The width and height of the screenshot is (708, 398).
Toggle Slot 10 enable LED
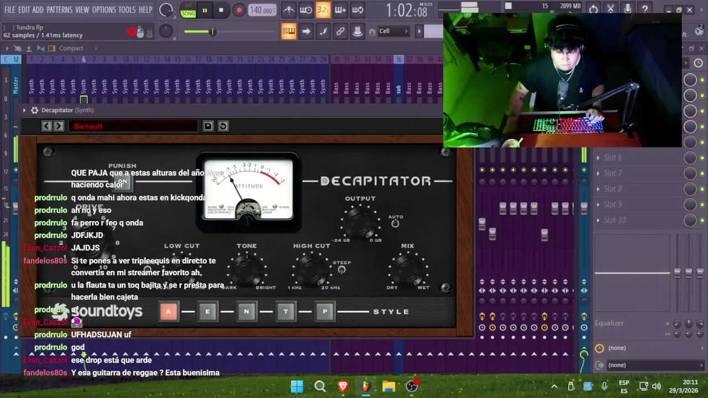tap(702, 220)
